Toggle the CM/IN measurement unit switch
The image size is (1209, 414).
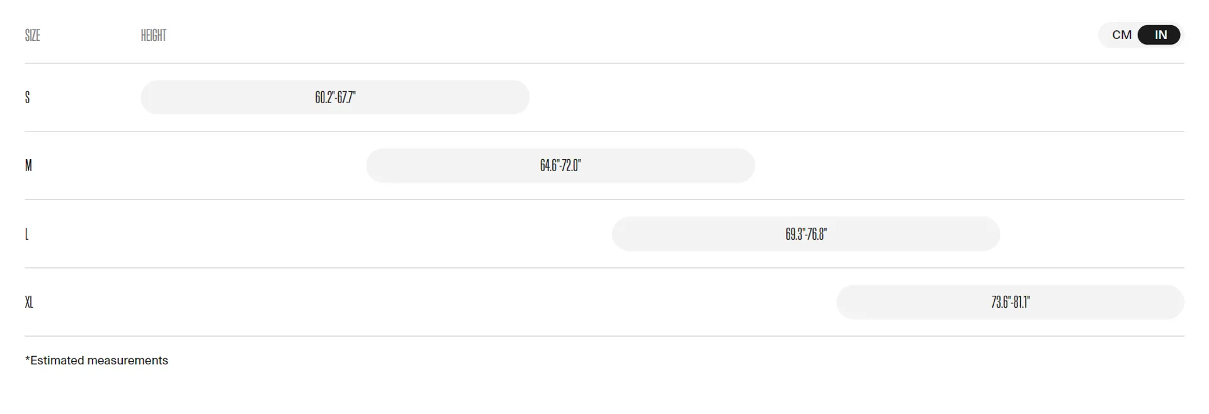(x=1141, y=35)
